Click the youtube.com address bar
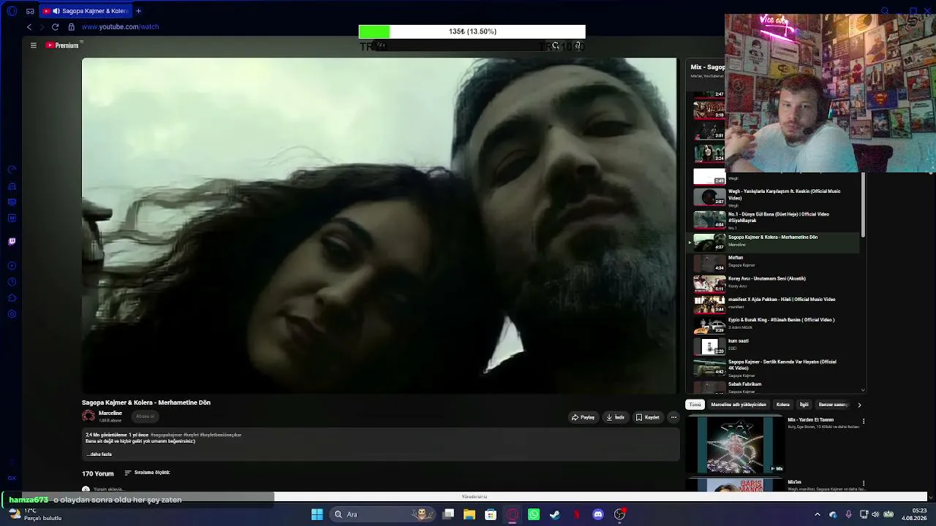936x526 pixels. [x=120, y=27]
